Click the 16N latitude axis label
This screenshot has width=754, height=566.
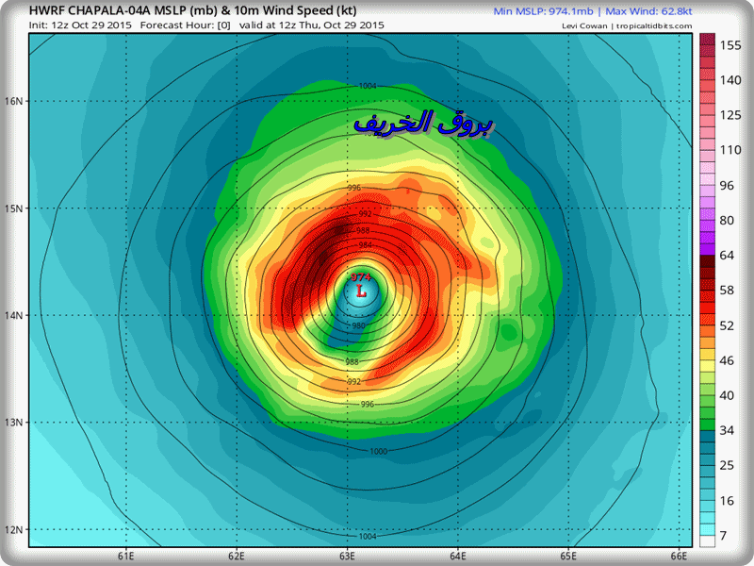click(x=14, y=101)
